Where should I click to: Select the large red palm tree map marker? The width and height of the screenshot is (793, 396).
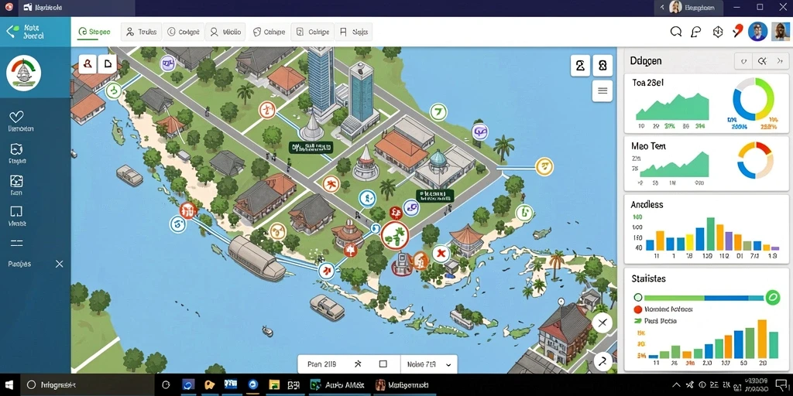coord(394,235)
